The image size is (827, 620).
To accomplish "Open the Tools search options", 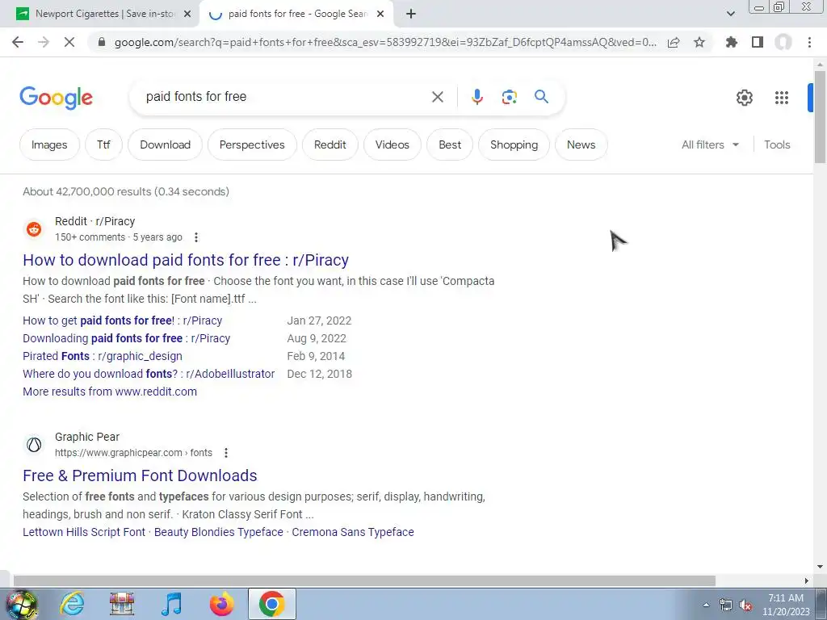I will click(777, 145).
